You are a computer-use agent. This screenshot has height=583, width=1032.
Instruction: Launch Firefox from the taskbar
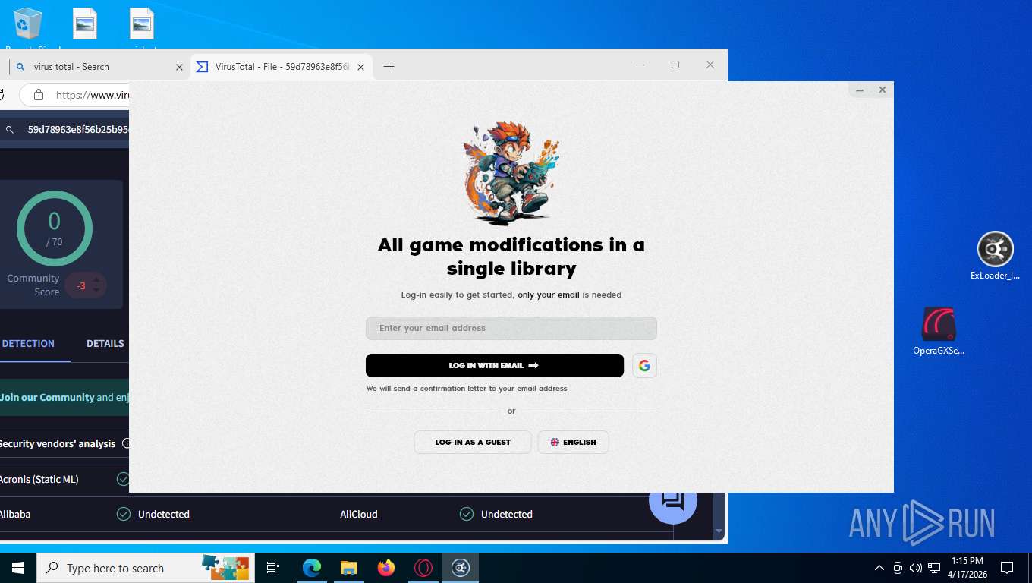click(x=386, y=568)
